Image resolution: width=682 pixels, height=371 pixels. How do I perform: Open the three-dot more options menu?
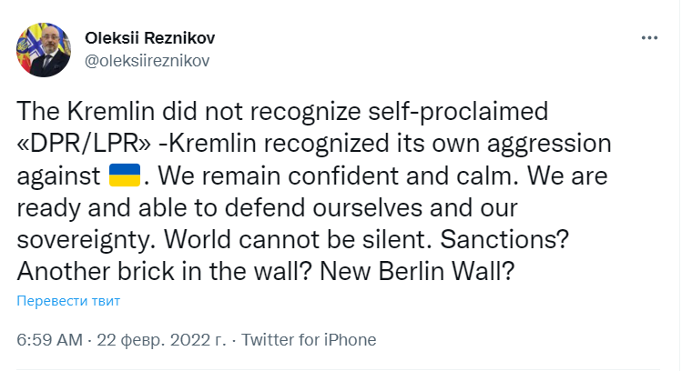(649, 38)
